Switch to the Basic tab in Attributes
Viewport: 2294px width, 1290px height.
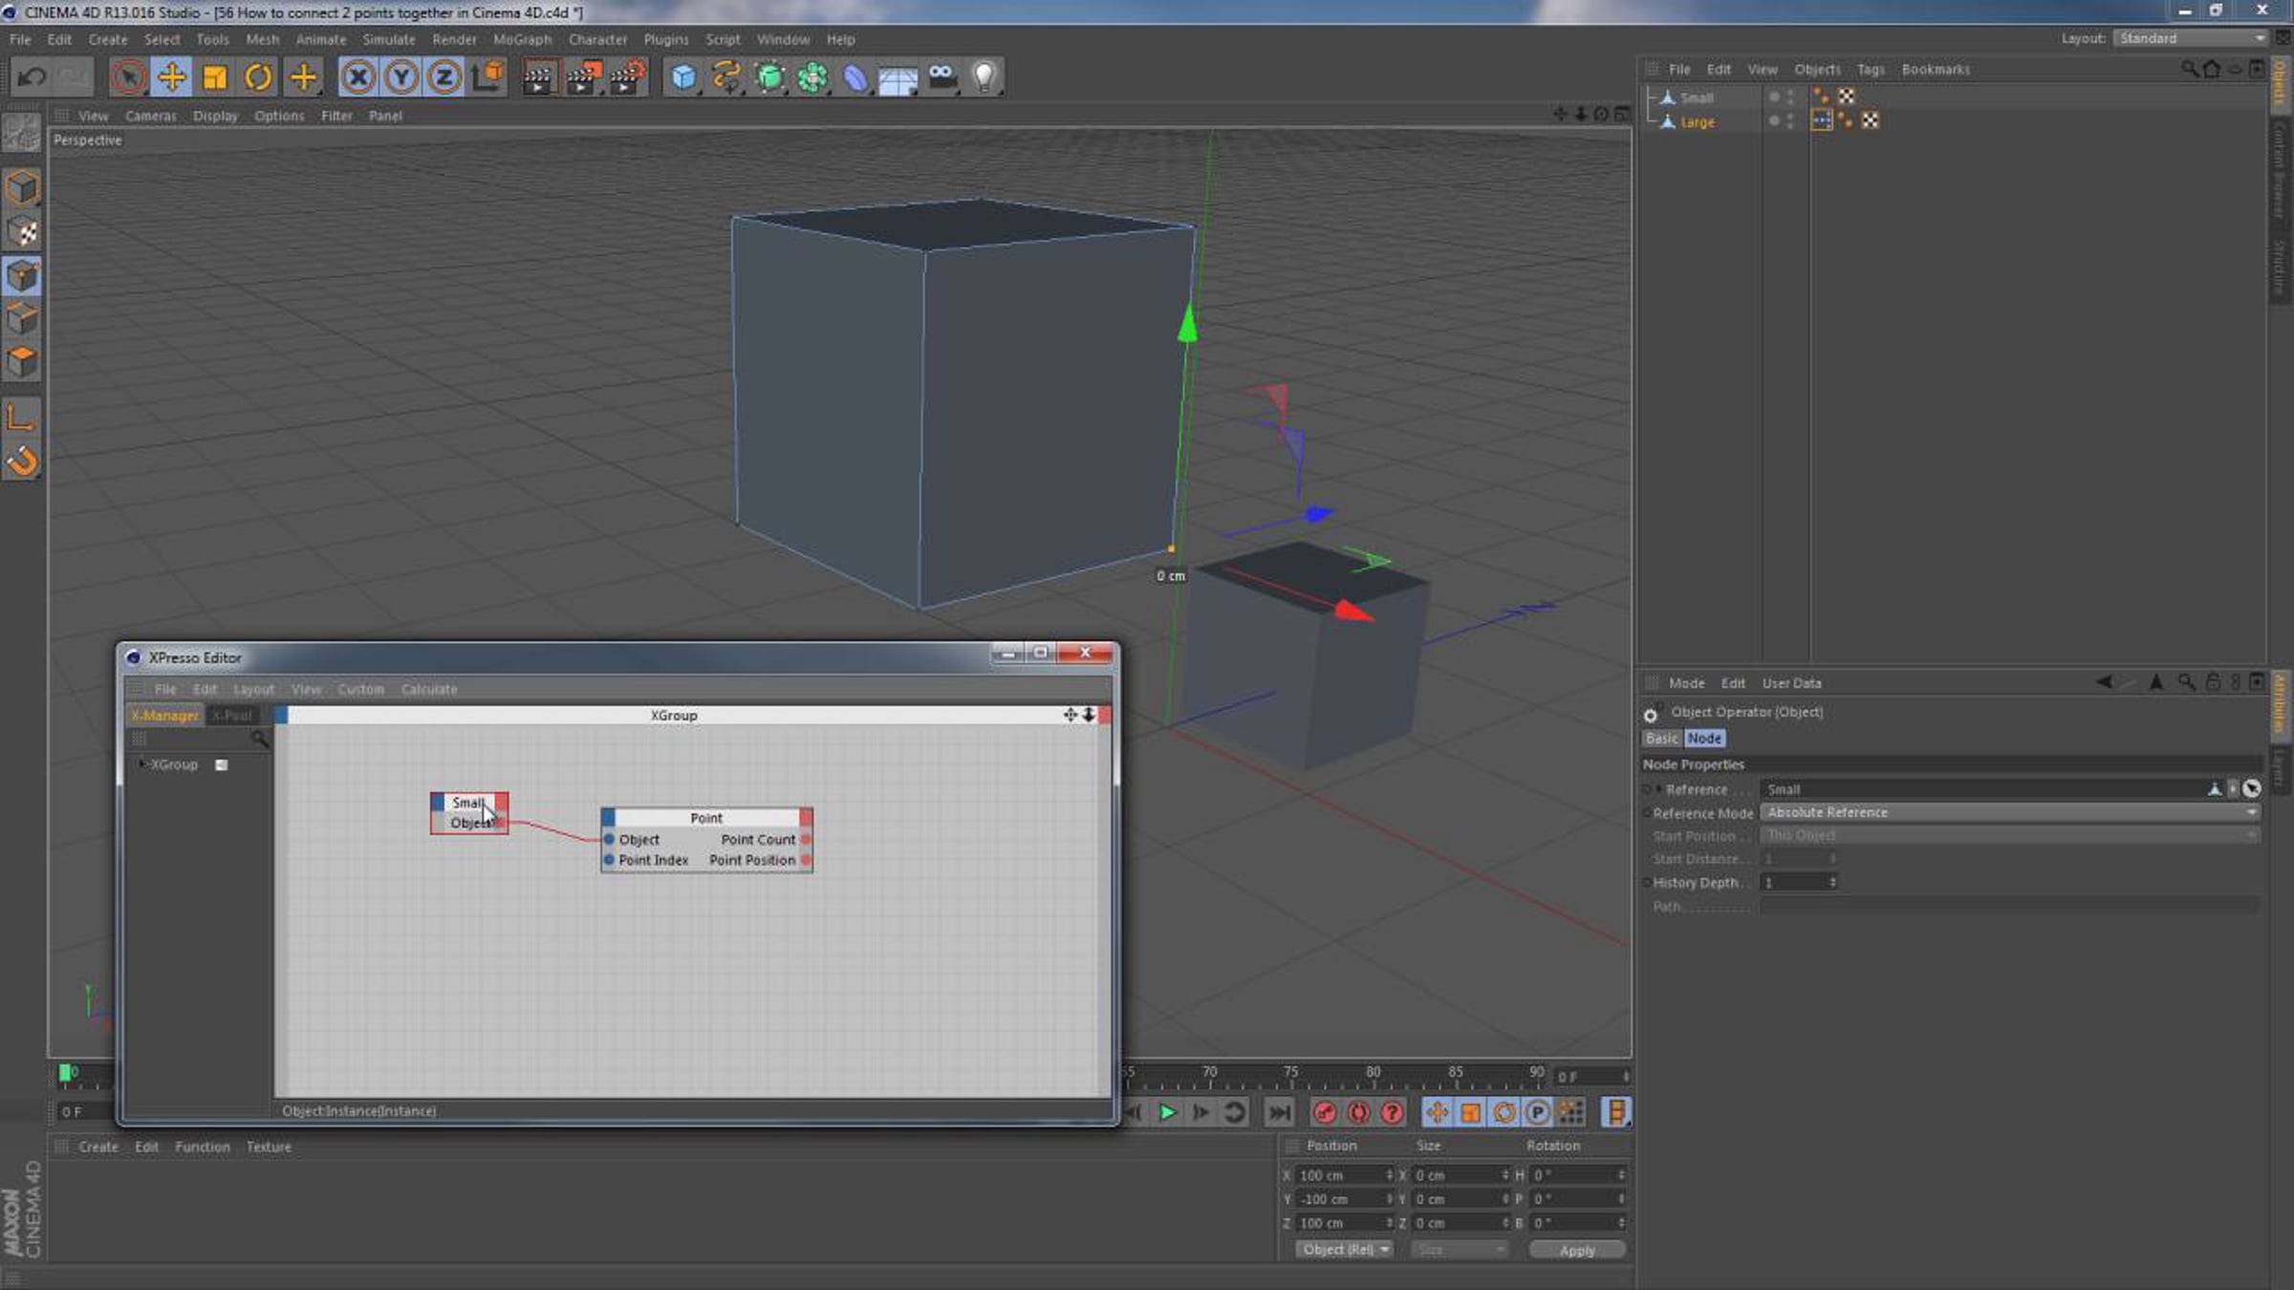(x=1661, y=739)
